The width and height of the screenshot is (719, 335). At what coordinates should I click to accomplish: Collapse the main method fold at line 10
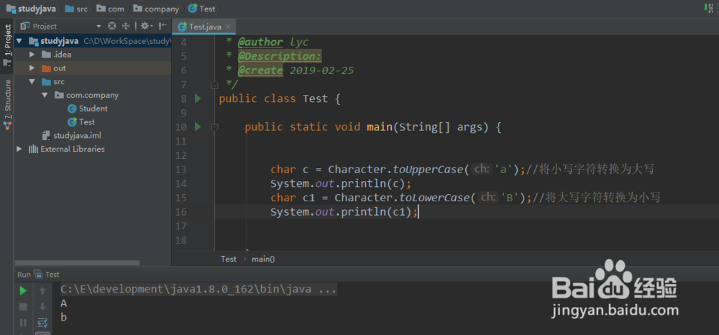tap(214, 127)
